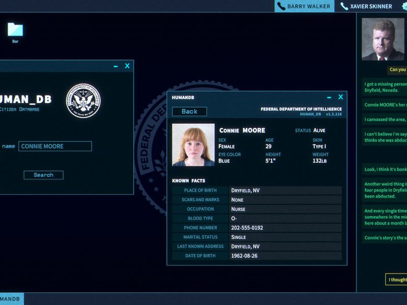
Task: Run the Search for the entered name
Action: point(44,175)
